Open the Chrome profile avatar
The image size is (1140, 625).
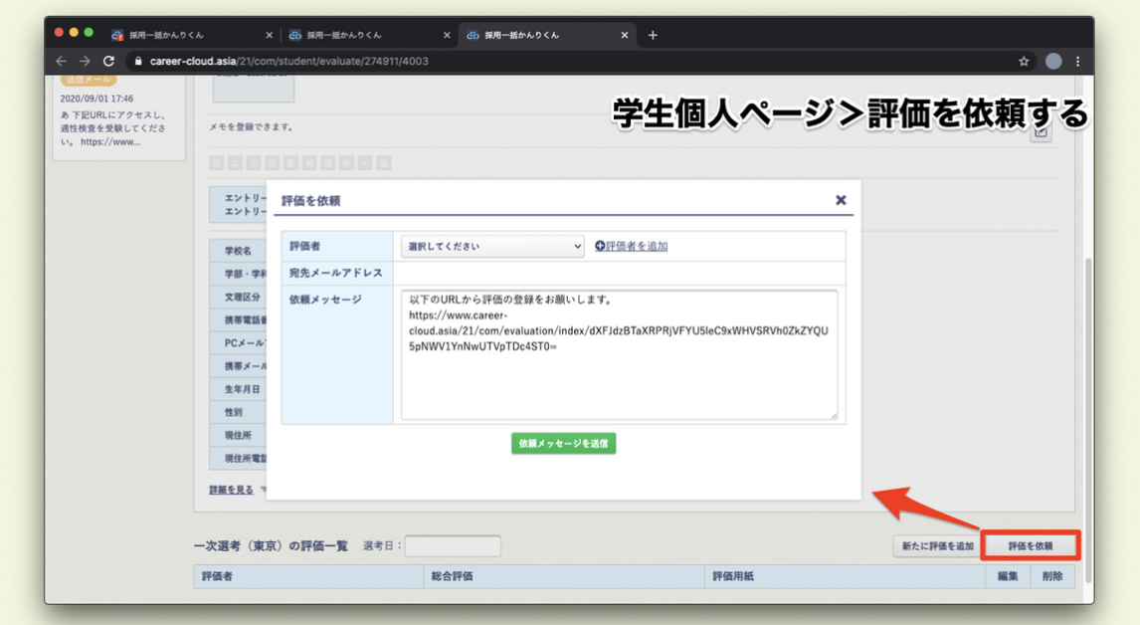click(x=1052, y=61)
